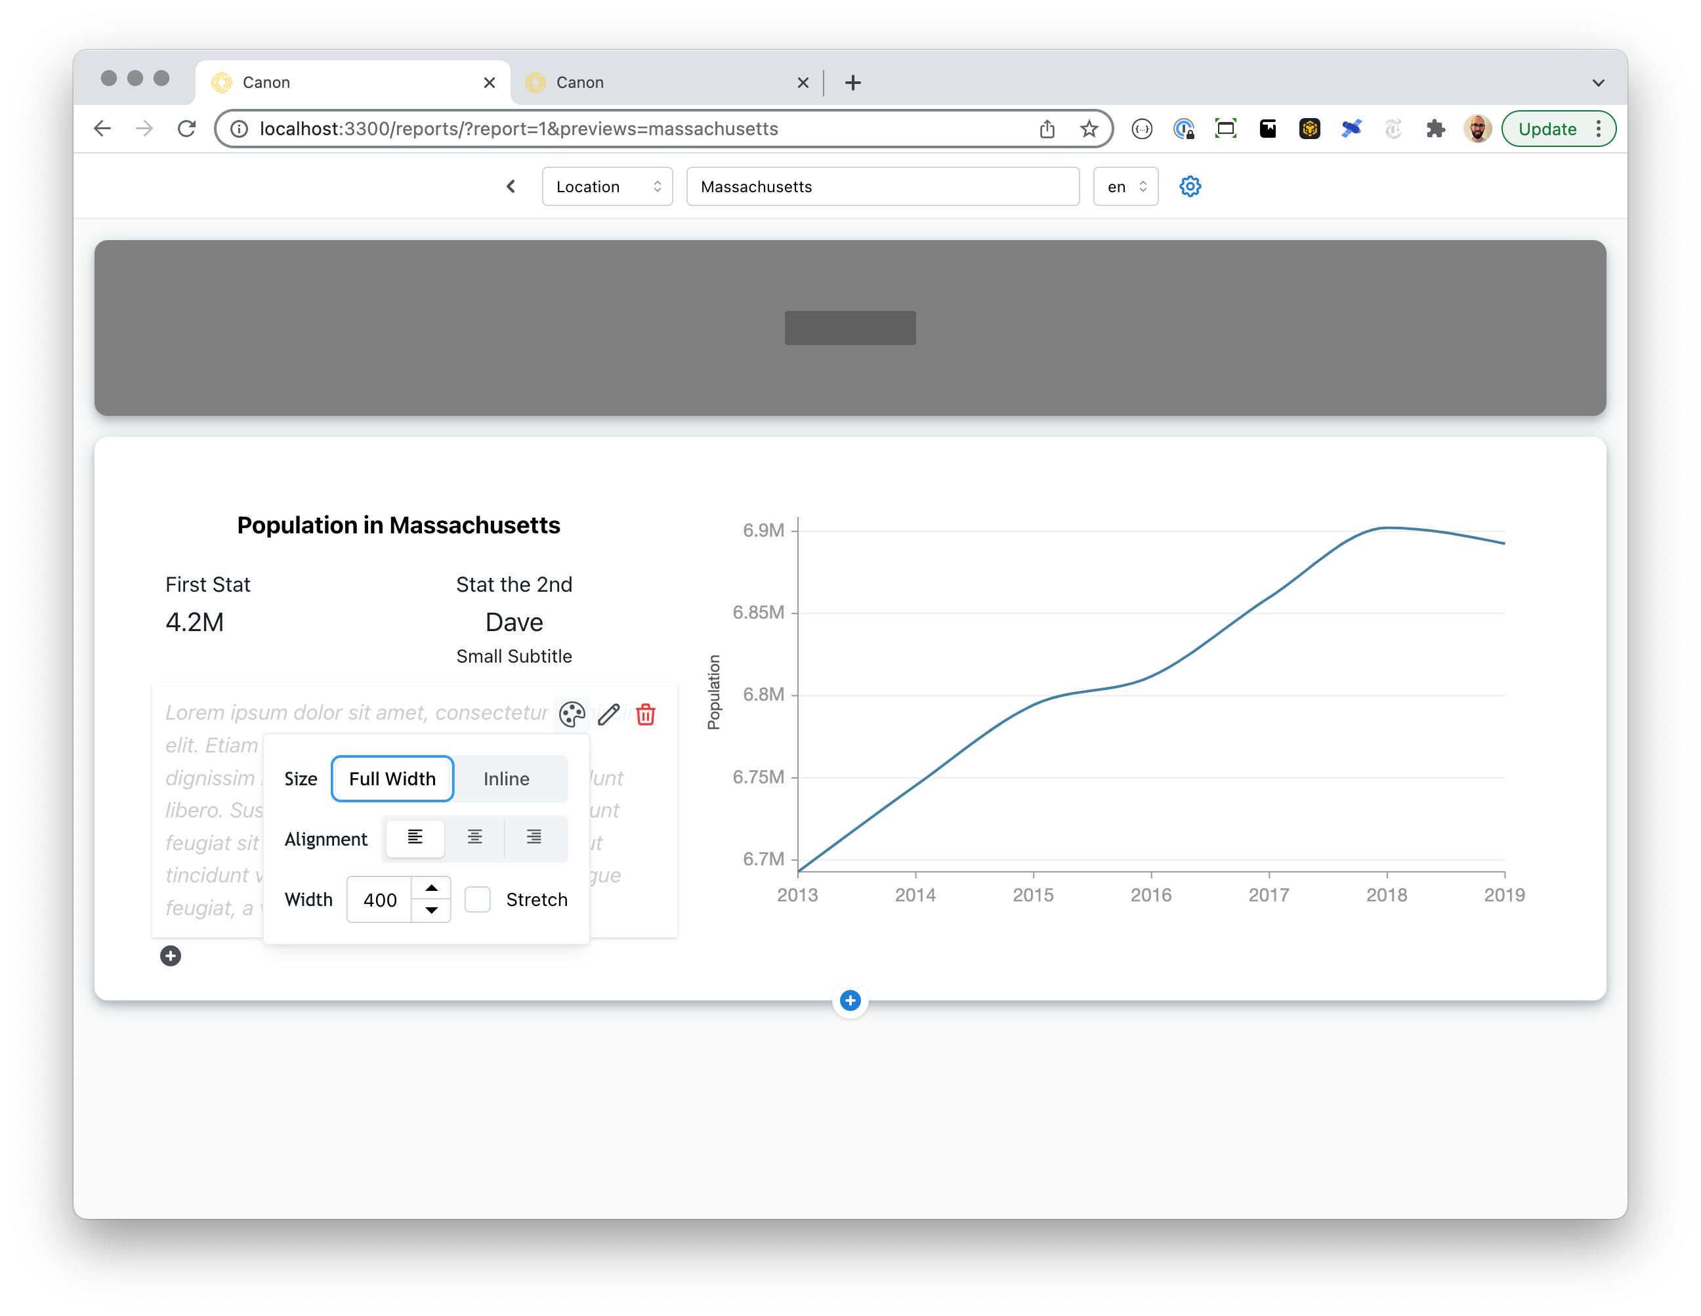This screenshot has height=1316, width=1701.
Task: Switch size to Inline
Action: coord(506,779)
